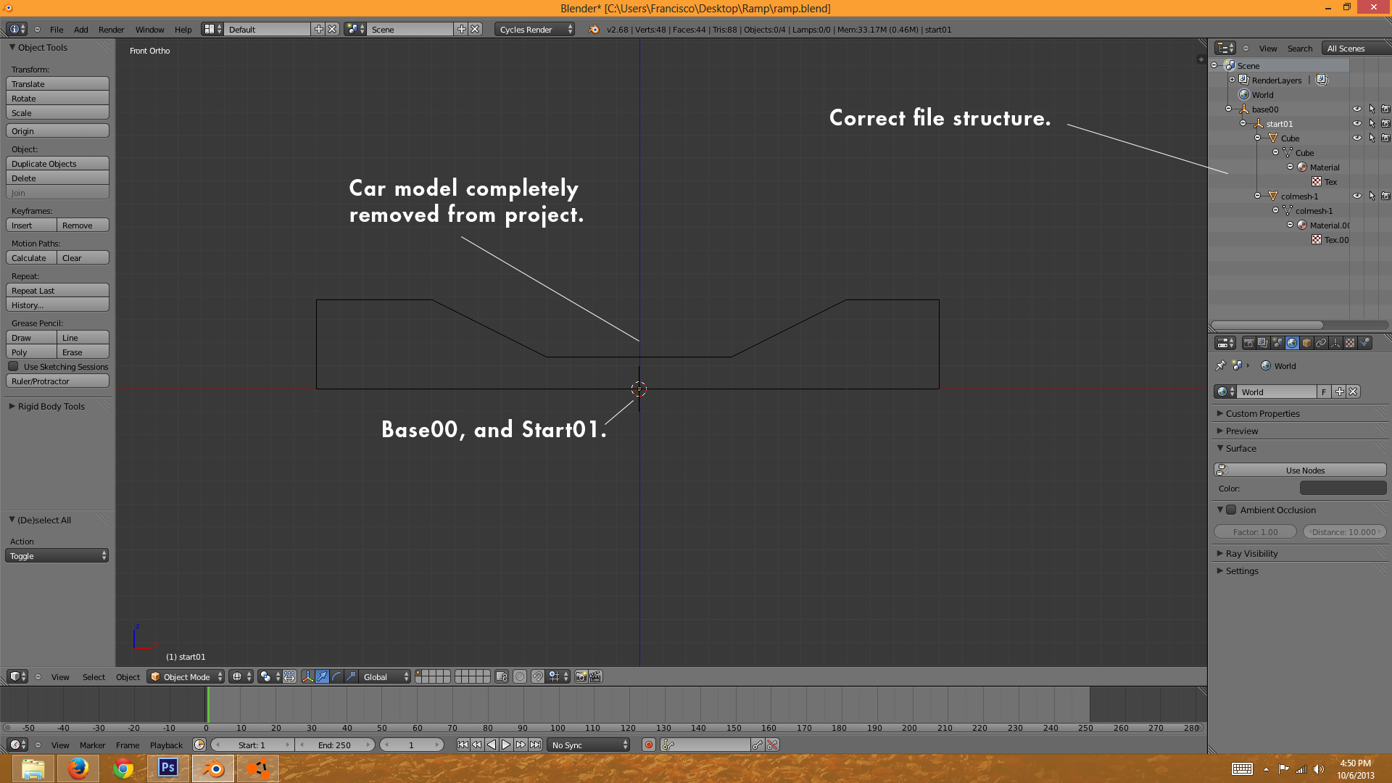
Task: Open the File menu
Action: (x=57, y=29)
